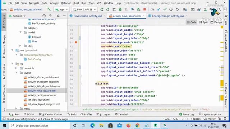Collapse the java (generated) folder
The width and height of the screenshot is (230, 129).
[12, 50]
